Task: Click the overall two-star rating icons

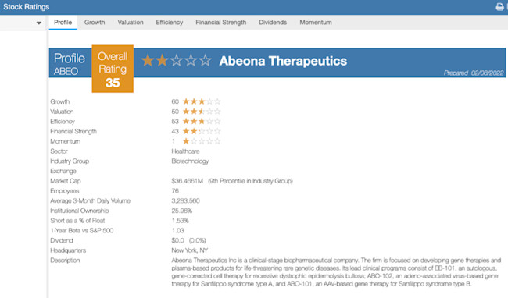Action: pos(177,60)
